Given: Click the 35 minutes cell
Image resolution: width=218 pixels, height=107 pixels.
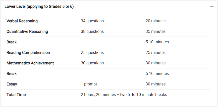Looking at the screenshot, I should click(155, 32).
